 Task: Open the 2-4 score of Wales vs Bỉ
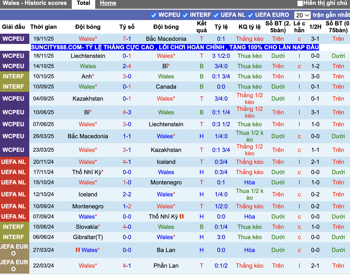[x=127, y=66]
